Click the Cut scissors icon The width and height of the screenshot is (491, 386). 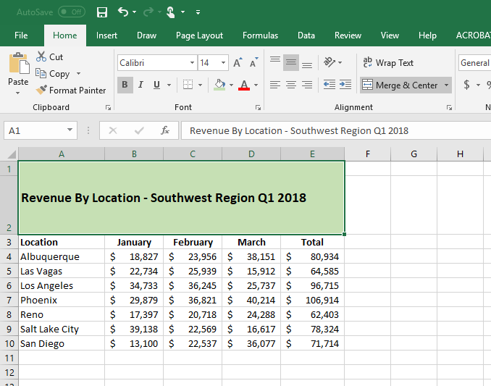tap(41, 56)
